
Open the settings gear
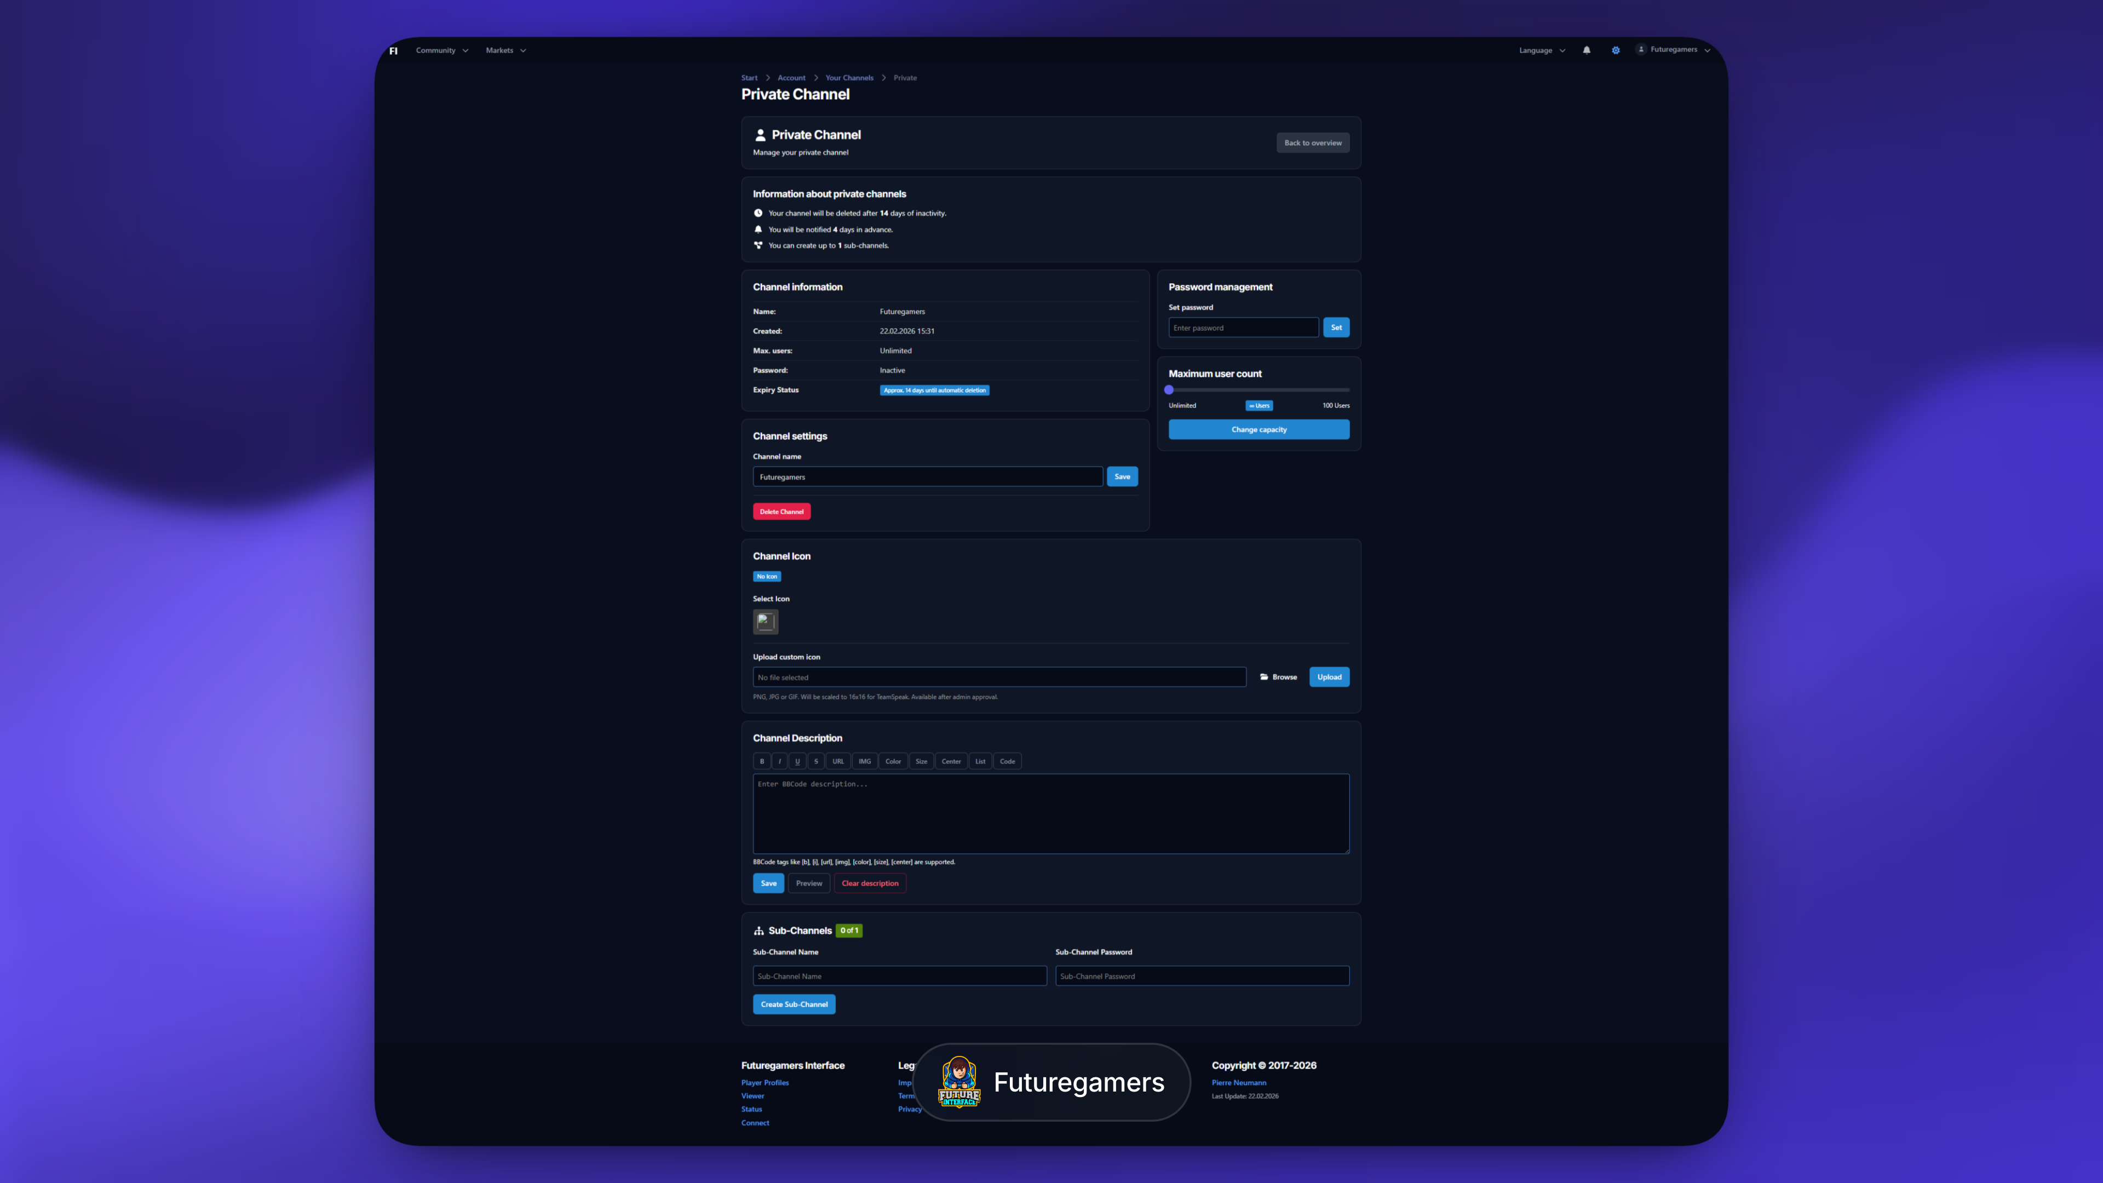(1616, 50)
